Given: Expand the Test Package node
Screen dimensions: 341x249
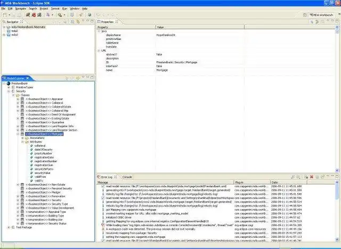Looking at the screenshot, I should (x=9, y=228).
